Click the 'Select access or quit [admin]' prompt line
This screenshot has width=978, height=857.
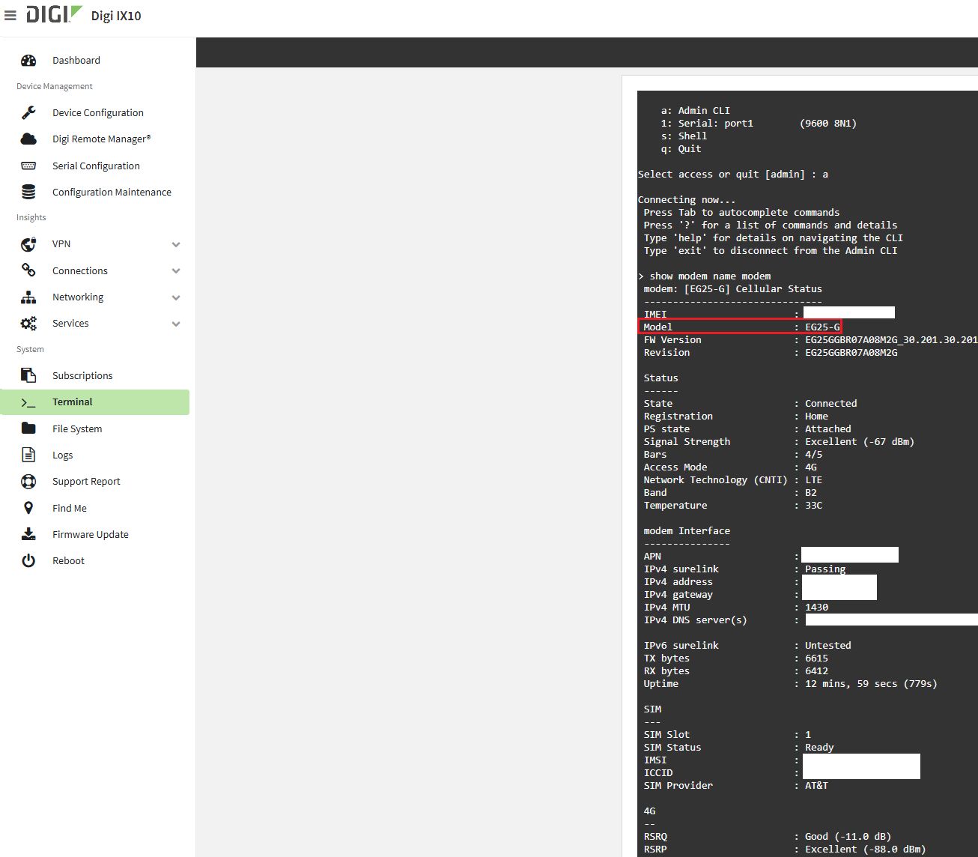(733, 174)
